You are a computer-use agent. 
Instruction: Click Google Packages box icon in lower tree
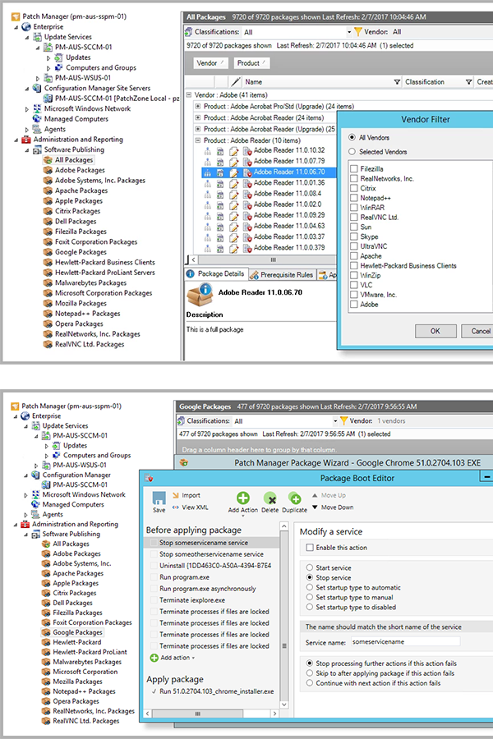click(x=46, y=632)
